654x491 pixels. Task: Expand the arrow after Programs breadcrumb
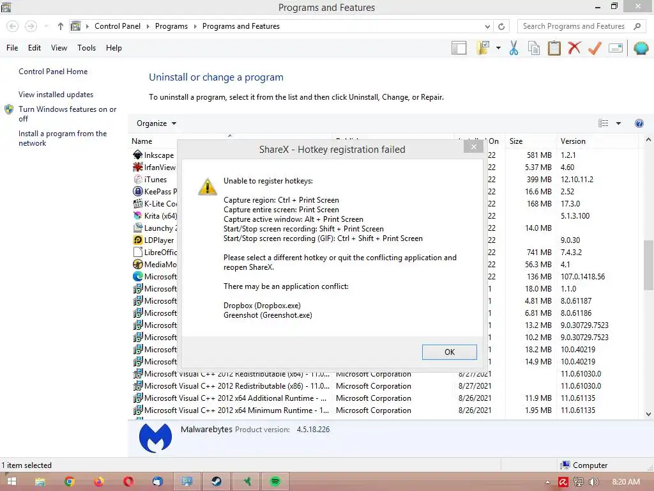[195, 27]
